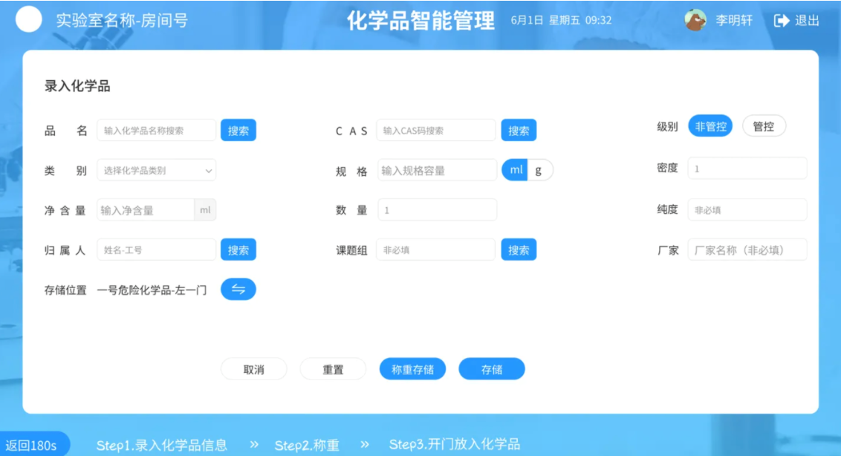The width and height of the screenshot is (841, 456).
Task: Click 返回180s back button
Action: pos(34,444)
